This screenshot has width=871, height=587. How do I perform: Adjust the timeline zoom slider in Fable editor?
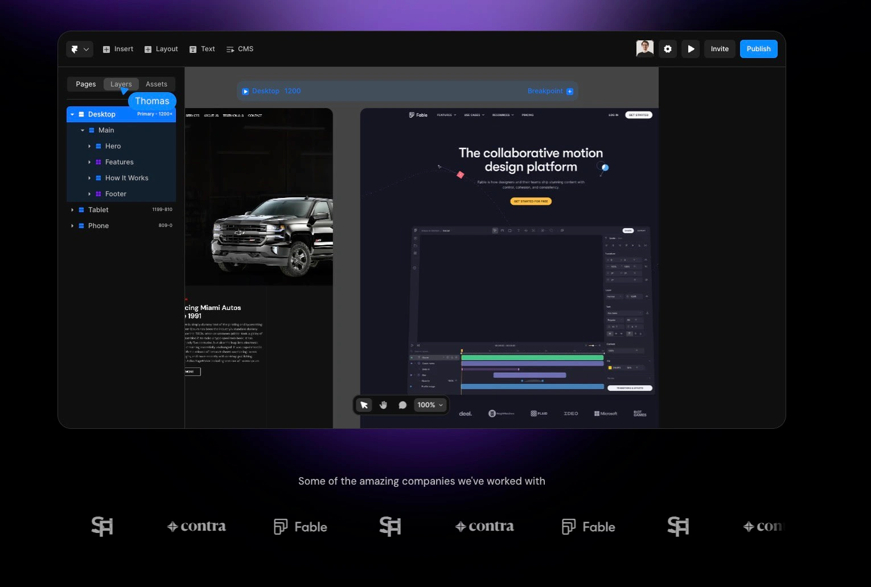click(x=594, y=345)
